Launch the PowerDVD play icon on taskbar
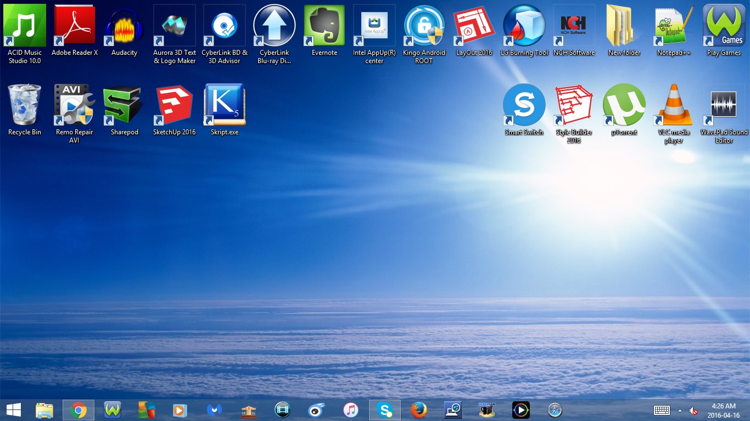The height and width of the screenshot is (421, 750). pyautogui.click(x=521, y=410)
